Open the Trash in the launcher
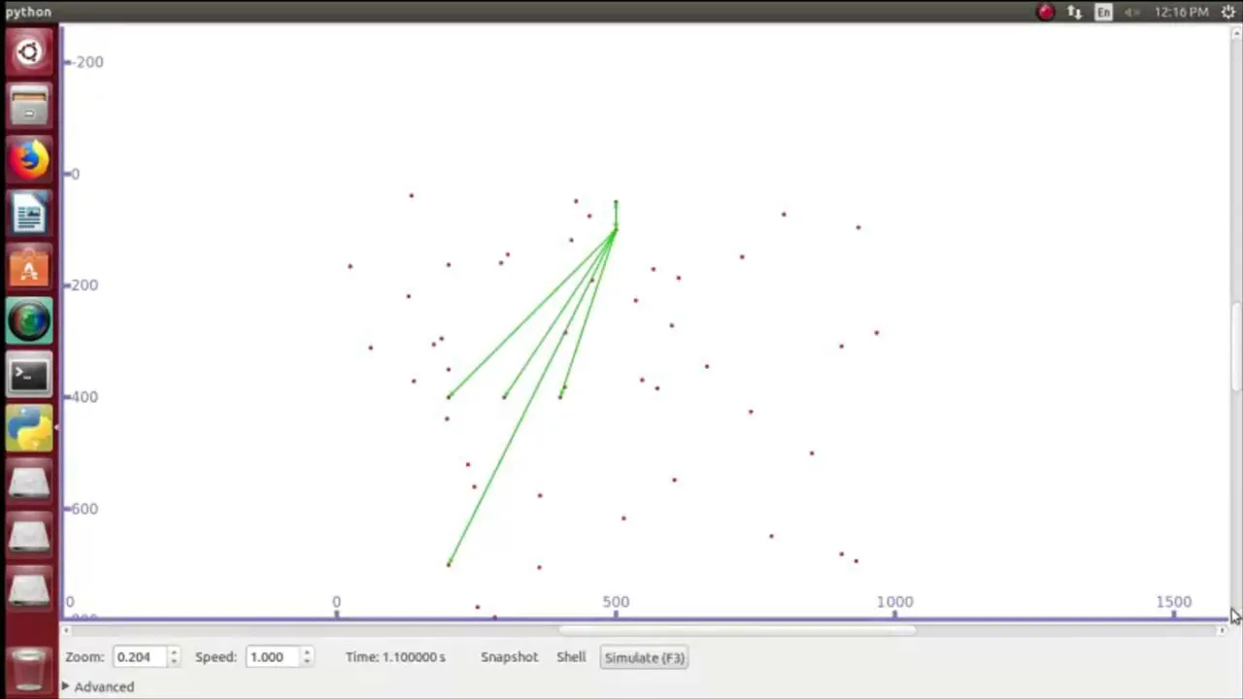The height and width of the screenshot is (699, 1243). pyautogui.click(x=29, y=668)
